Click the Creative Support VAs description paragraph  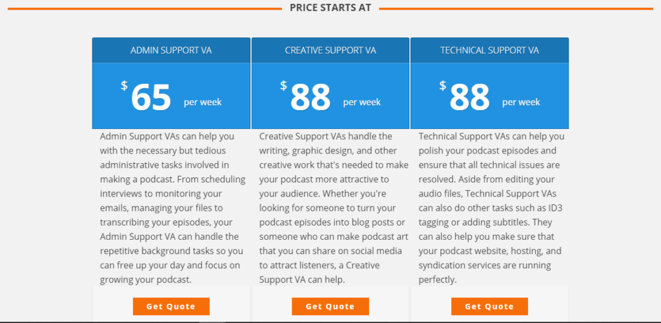point(334,208)
